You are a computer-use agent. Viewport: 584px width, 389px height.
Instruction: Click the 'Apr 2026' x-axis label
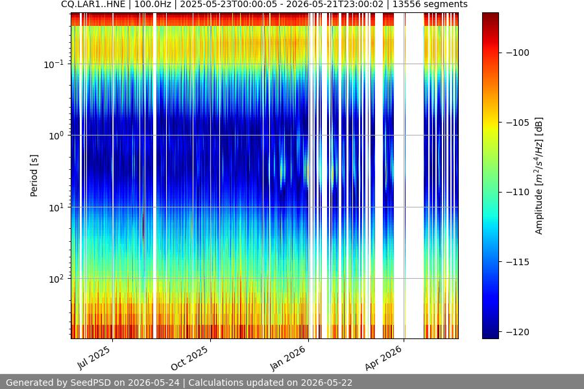(383, 358)
